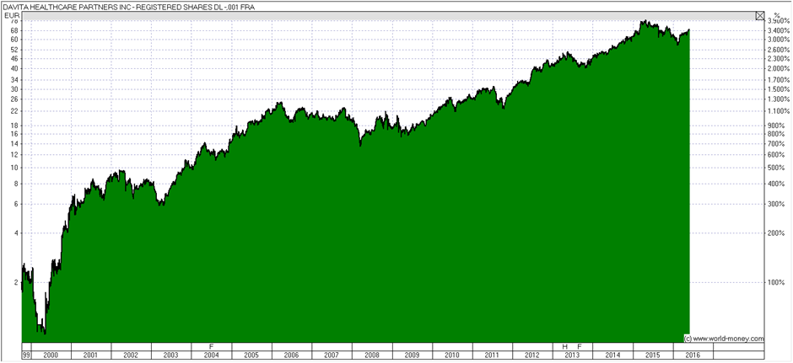Select the 2015 year segment on timeline
Screen dimensions: 793x363
[653, 355]
